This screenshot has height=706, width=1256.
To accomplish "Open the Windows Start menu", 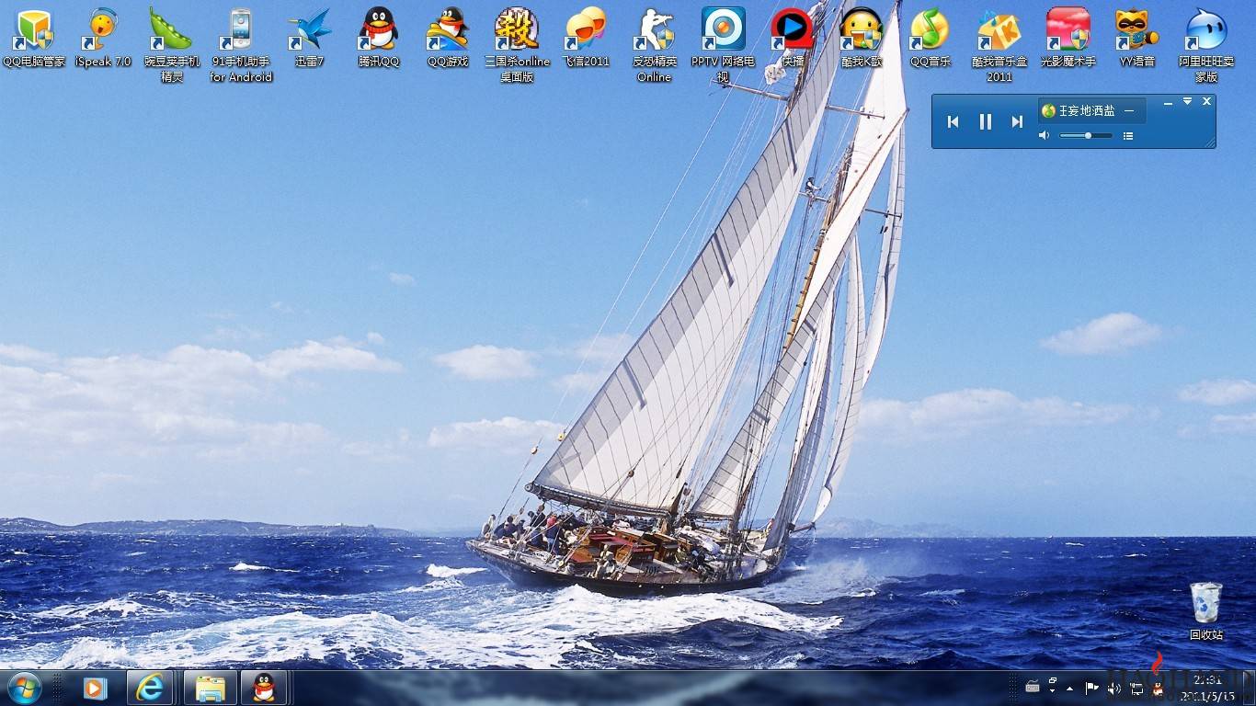I will (25, 688).
